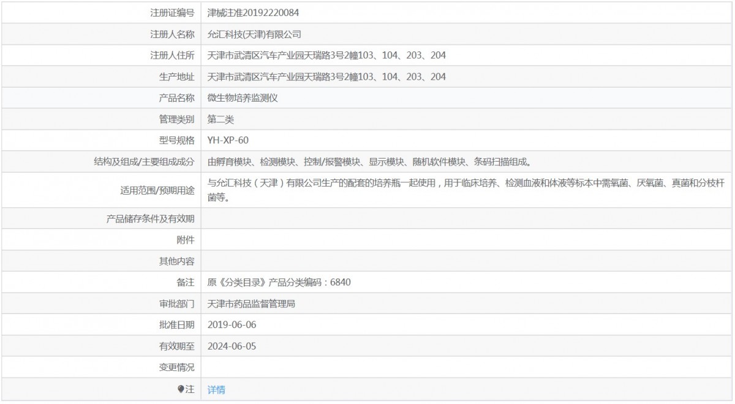
Task: Click the 变更情况 label
Action: click(x=176, y=367)
